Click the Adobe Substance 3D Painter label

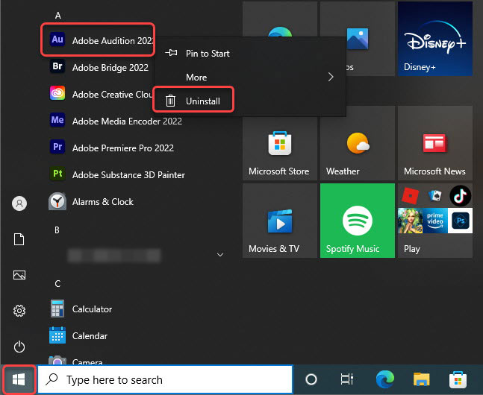coord(128,174)
